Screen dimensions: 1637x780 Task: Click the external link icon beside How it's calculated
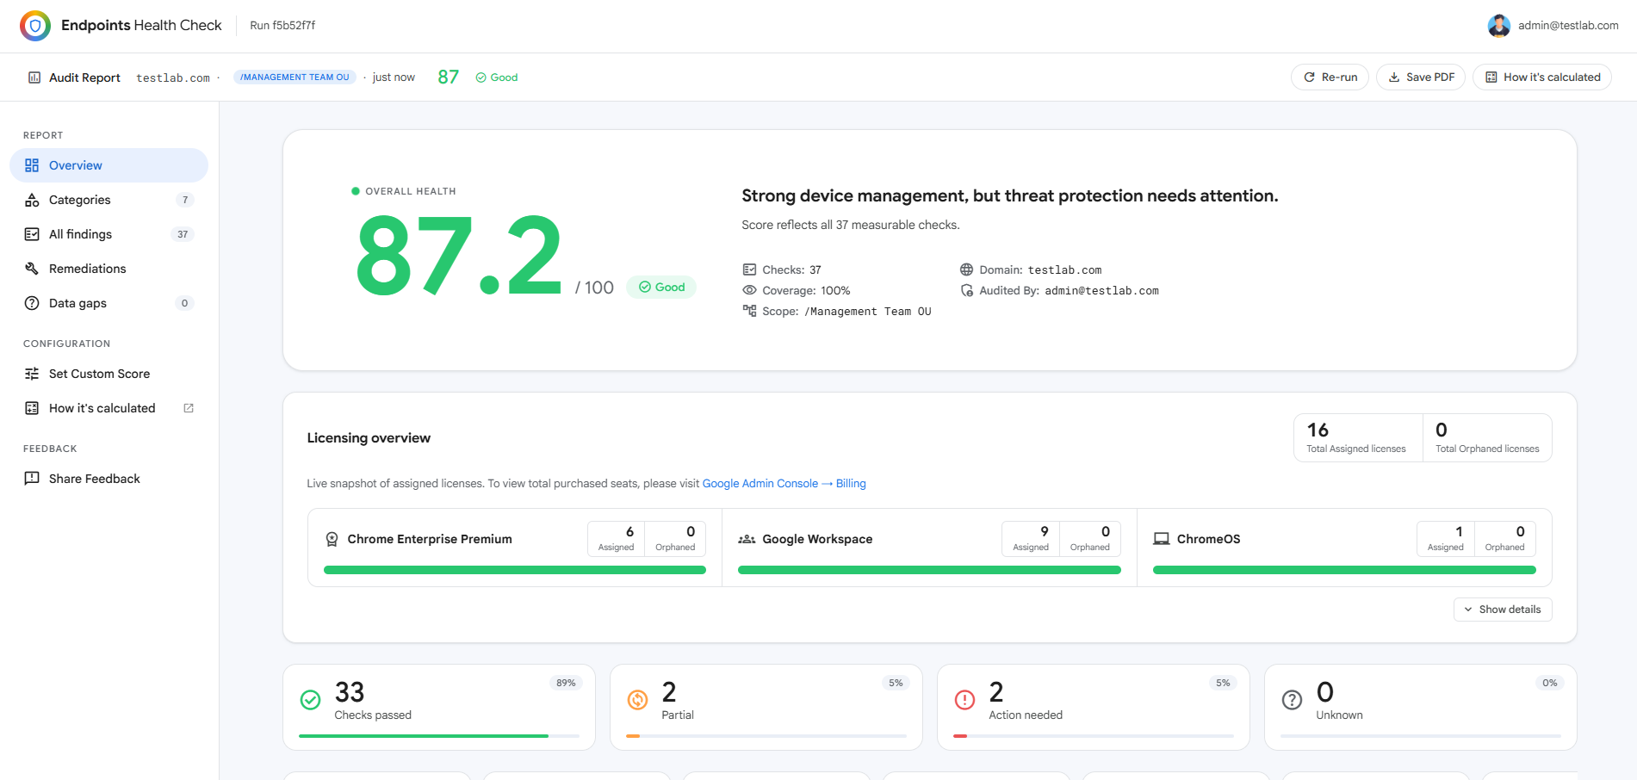click(189, 408)
